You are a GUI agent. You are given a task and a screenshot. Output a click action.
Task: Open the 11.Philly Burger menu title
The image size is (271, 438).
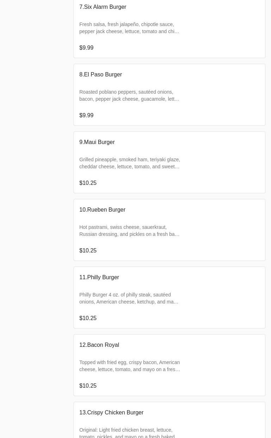point(99,277)
